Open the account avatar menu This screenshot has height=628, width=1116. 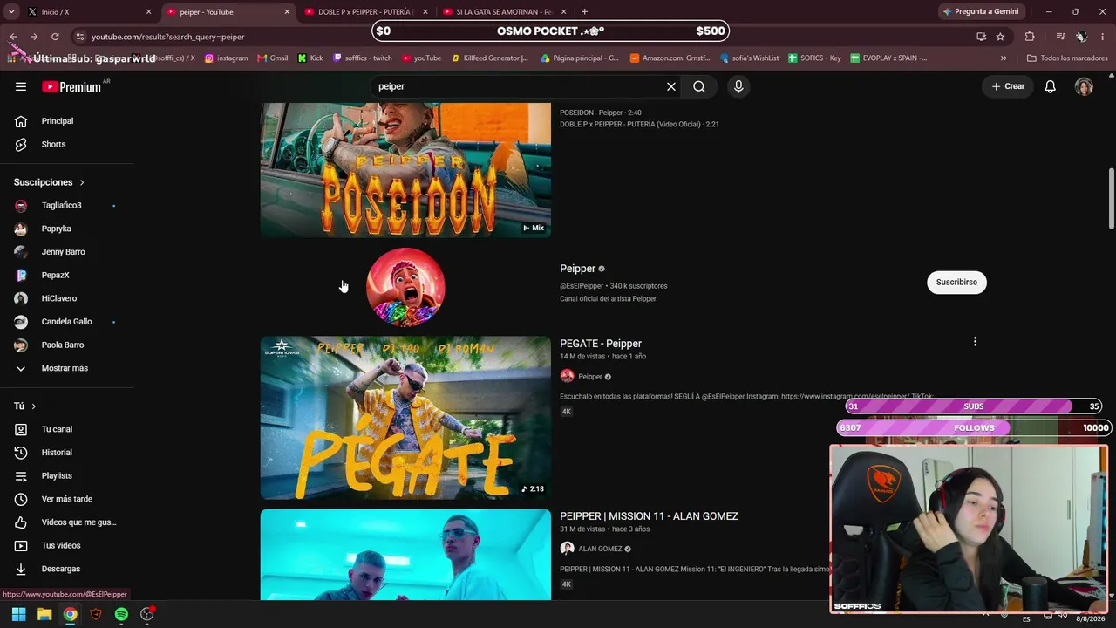pyautogui.click(x=1084, y=86)
